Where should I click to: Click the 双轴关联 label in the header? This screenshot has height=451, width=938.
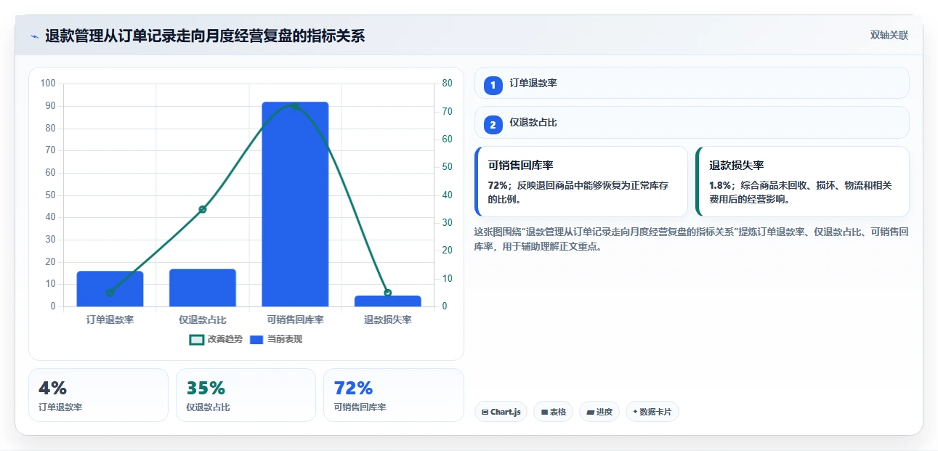[x=889, y=35]
